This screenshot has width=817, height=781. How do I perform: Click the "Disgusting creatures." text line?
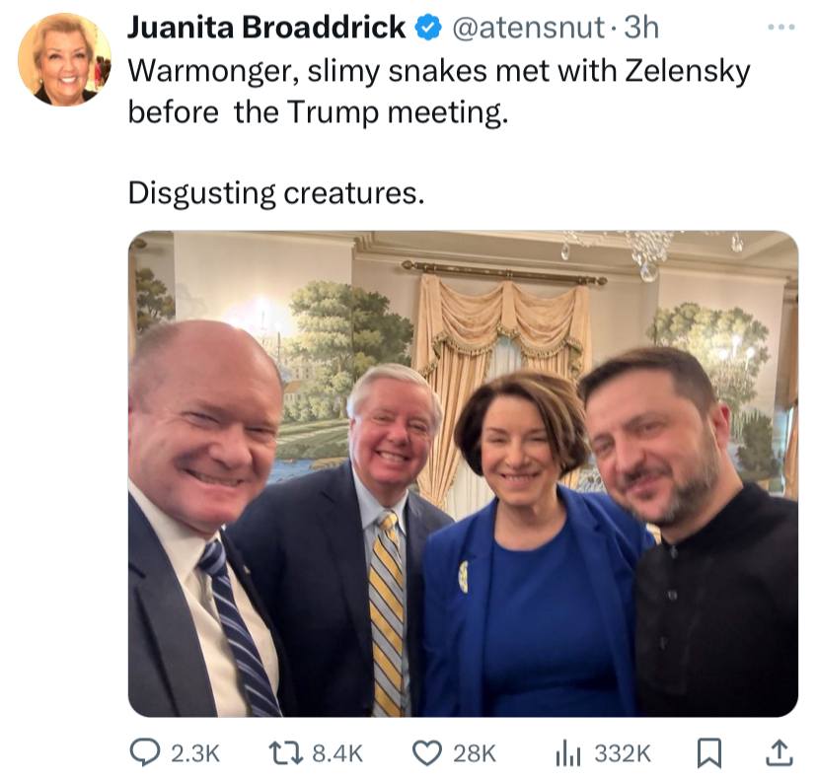(x=276, y=193)
